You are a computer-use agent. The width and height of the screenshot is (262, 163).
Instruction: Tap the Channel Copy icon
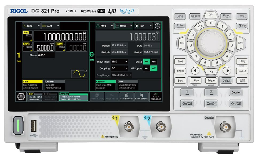(97, 97)
